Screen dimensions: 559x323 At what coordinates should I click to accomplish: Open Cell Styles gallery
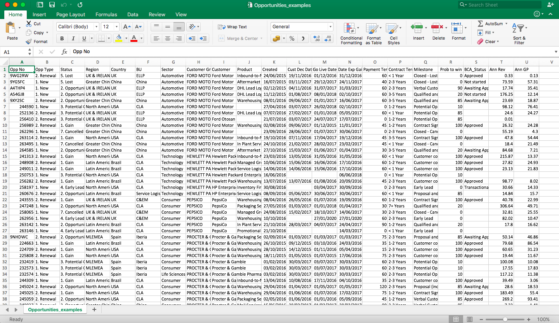(394, 34)
